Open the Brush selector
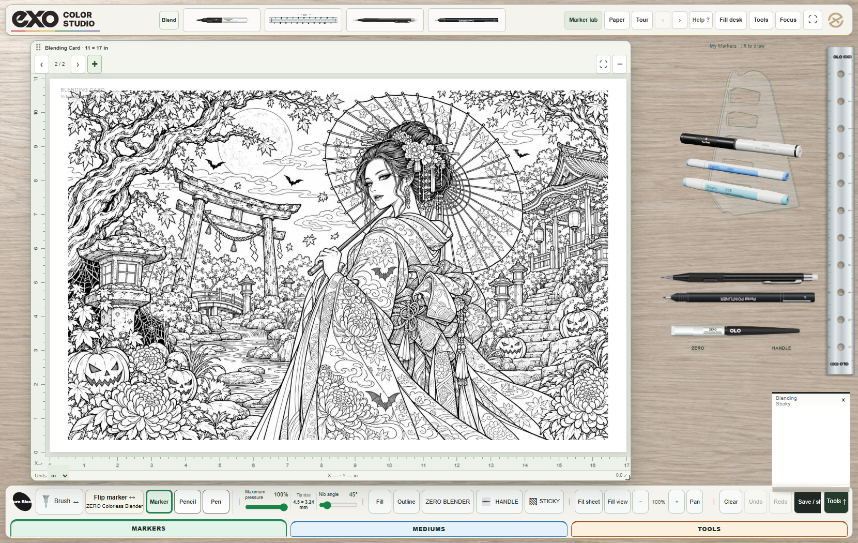858x543 pixels. tap(59, 501)
